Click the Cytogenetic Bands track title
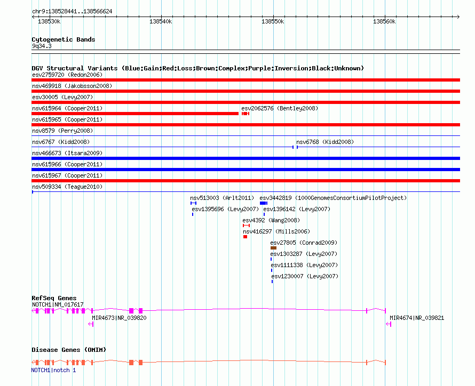Image resolution: width=475 pixels, height=386 pixels. [64, 39]
